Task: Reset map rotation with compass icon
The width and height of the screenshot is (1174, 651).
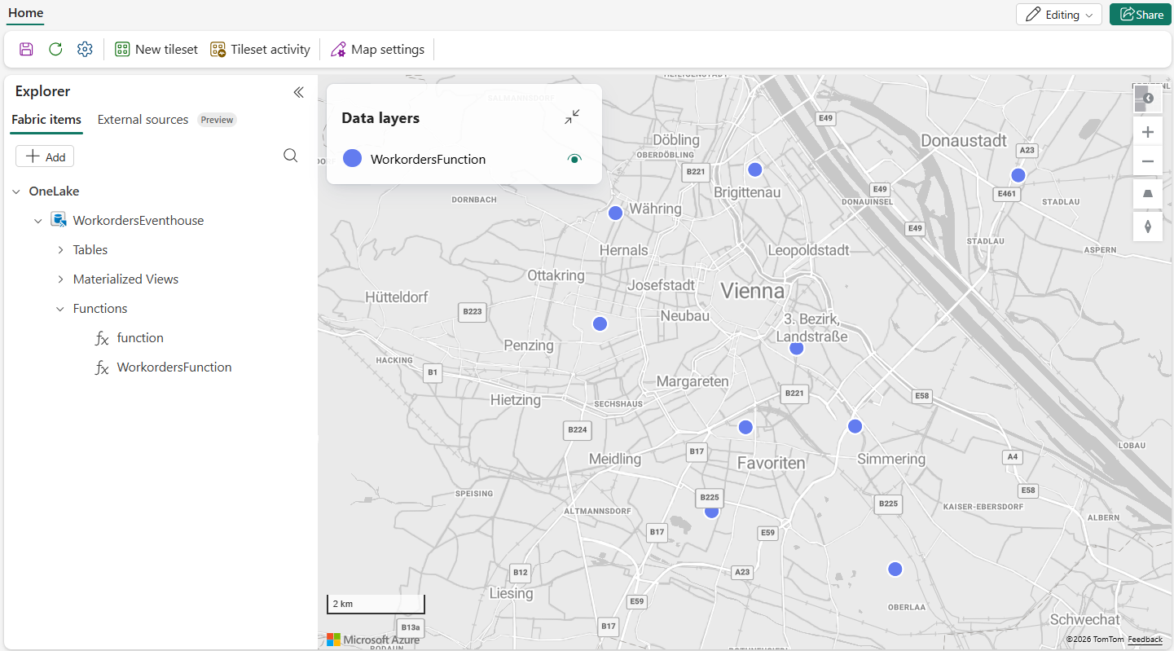Action: [1147, 226]
